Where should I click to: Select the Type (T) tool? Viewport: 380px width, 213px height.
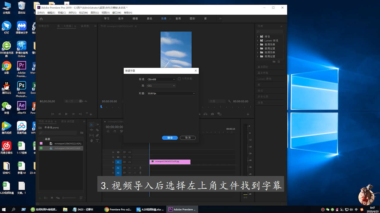97,141
